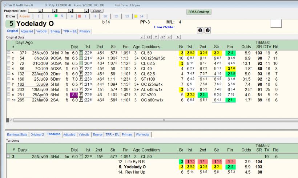Open RDSS Desktop

(x=199, y=12)
